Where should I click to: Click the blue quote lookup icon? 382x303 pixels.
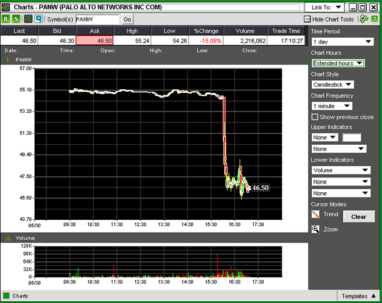click(x=39, y=19)
